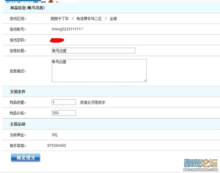220x173 pixels.
Task: Click the 物品数量 label
Action: (18, 102)
